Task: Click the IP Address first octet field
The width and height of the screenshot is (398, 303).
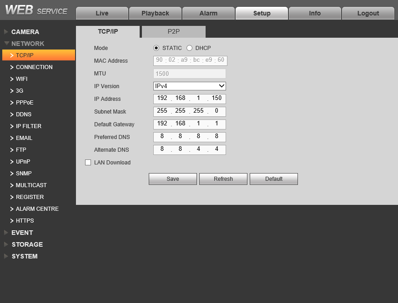Action: click(162, 98)
